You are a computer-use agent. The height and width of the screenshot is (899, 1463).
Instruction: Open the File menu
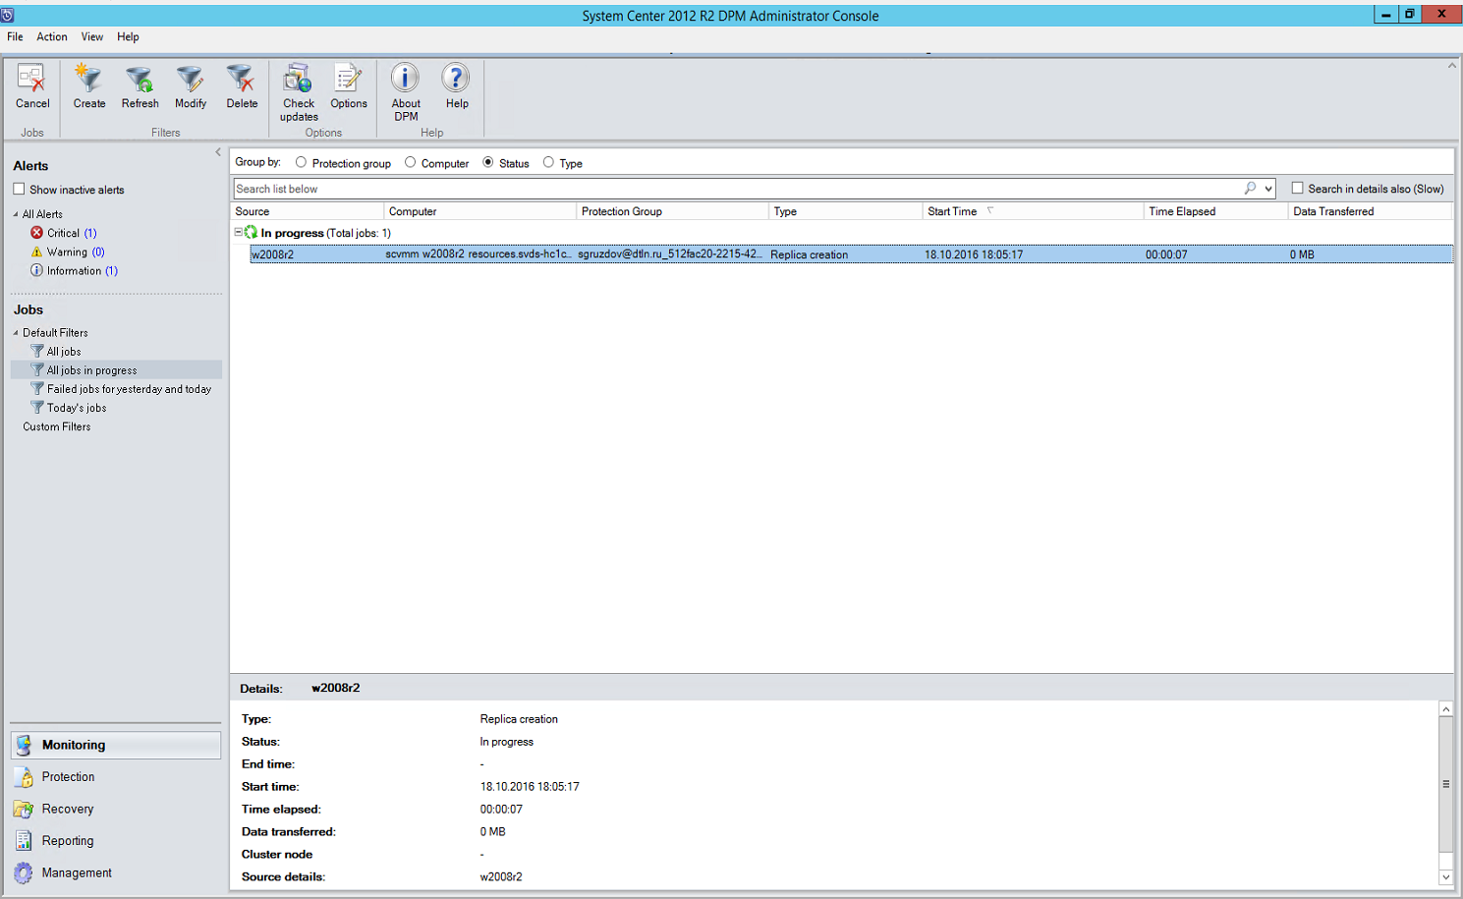pyautogui.click(x=15, y=36)
